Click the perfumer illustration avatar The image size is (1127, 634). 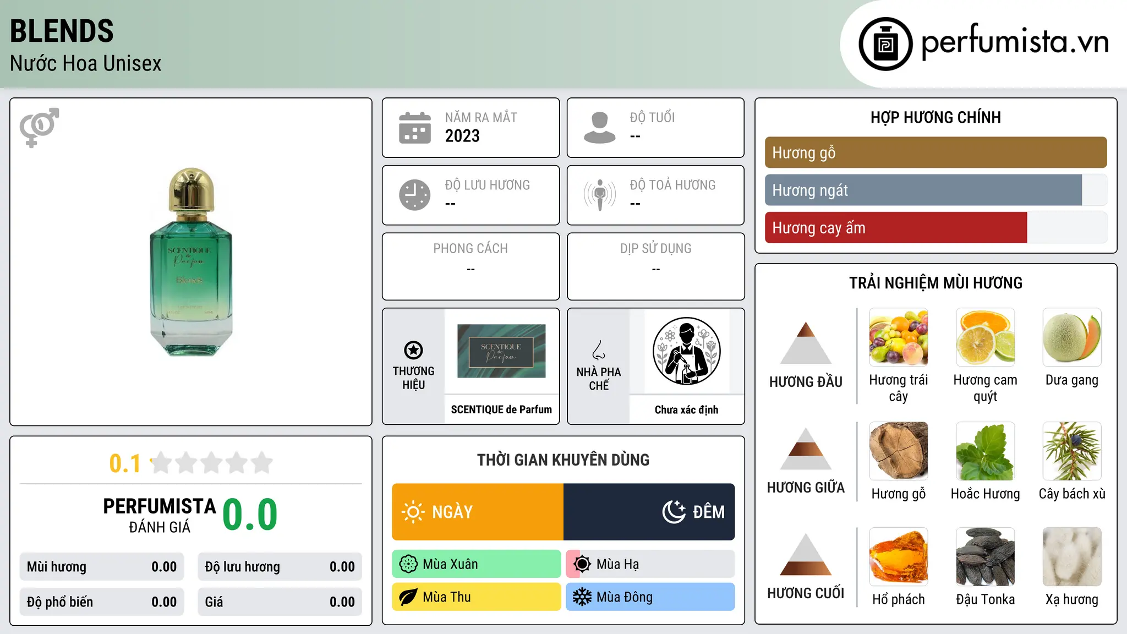click(686, 351)
